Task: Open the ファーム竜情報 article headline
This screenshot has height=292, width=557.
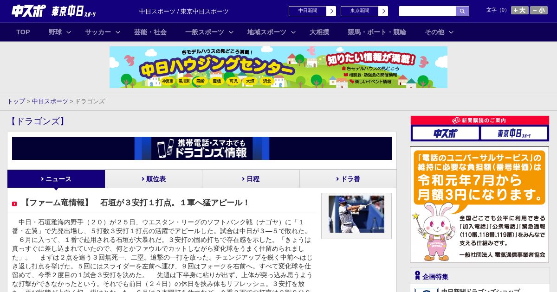Action: pos(136,203)
